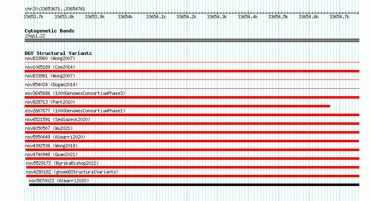Select the nsv6050507 (Wu2021) variant label
The height and width of the screenshot is (201, 371).
coord(49,128)
